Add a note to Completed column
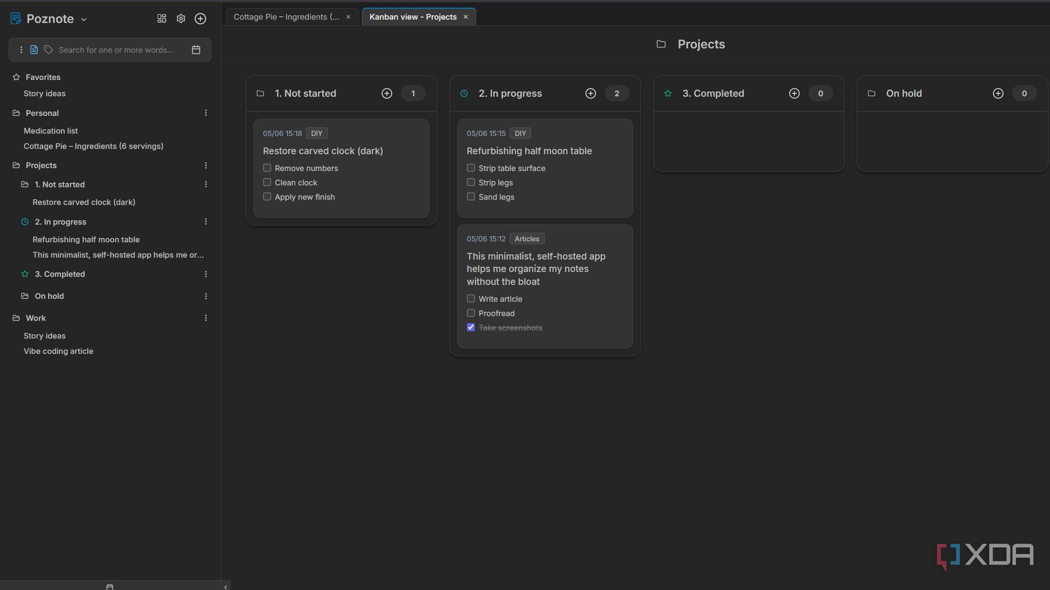This screenshot has width=1050, height=590. pos(794,93)
